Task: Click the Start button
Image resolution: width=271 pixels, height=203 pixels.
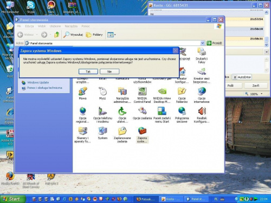Action: coord(12,199)
